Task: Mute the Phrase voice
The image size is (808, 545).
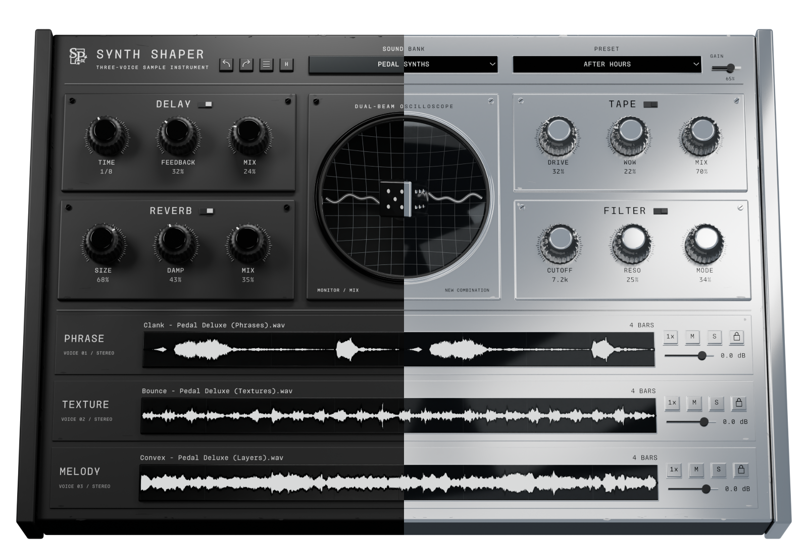Action: (x=692, y=337)
